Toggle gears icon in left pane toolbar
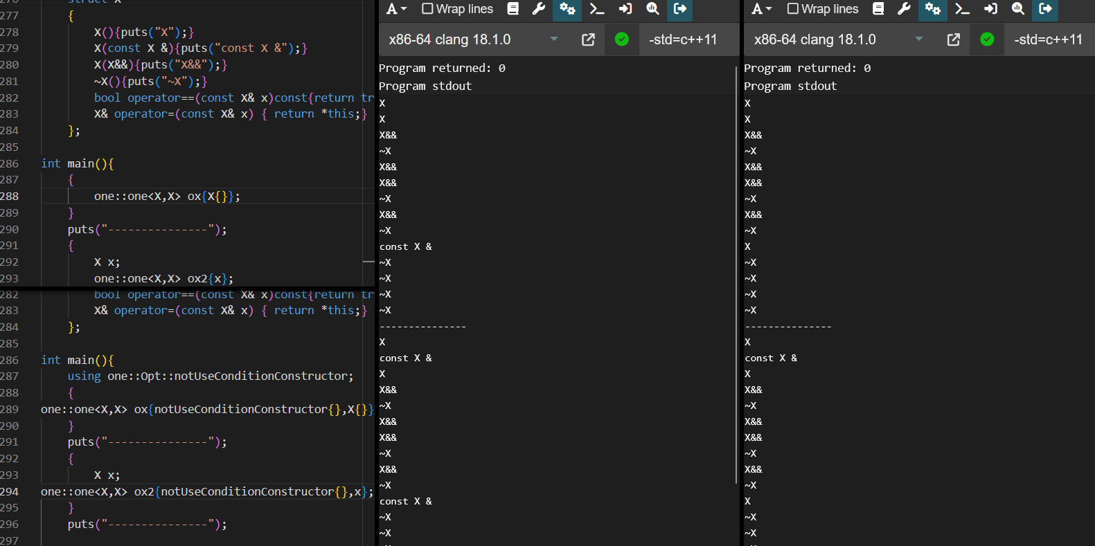1095x546 pixels. 567,9
